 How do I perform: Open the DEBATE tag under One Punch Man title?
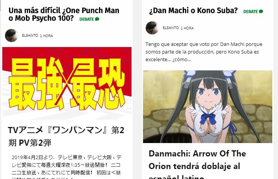(86, 19)
